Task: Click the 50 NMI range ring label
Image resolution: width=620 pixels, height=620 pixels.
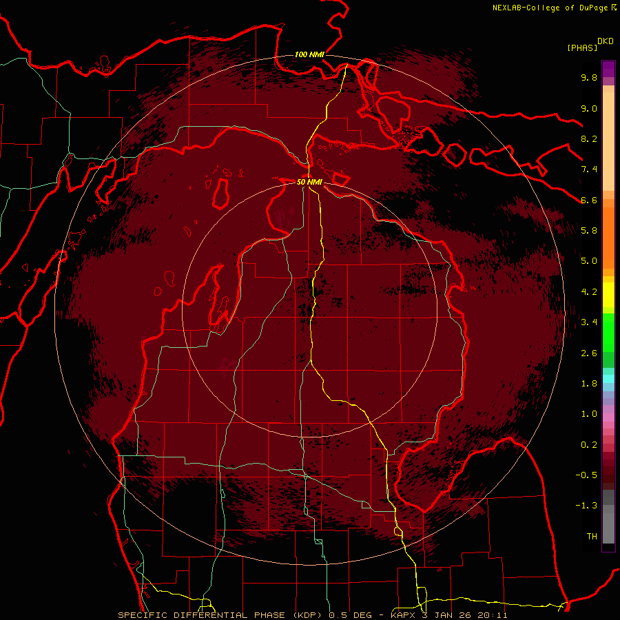Action: [309, 182]
